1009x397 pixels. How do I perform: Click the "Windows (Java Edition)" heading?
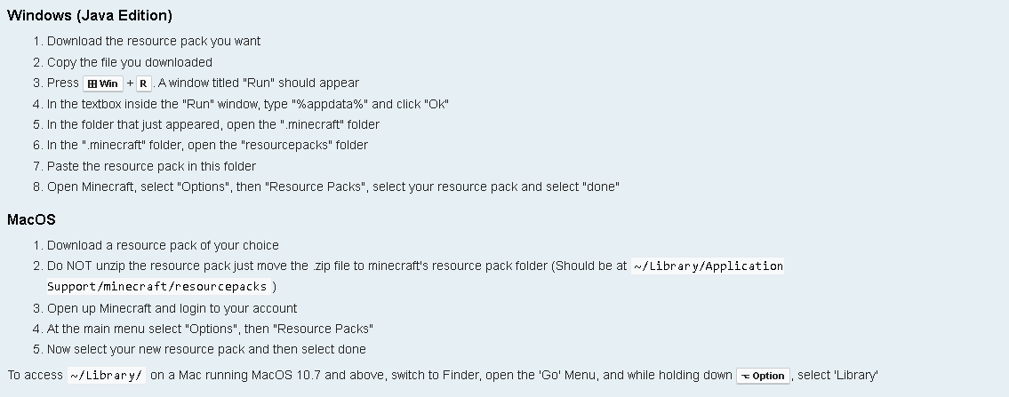tap(90, 15)
